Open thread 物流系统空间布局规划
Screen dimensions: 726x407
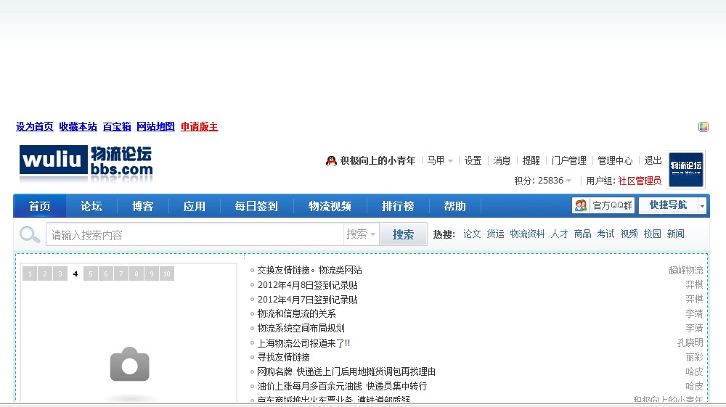tap(301, 328)
